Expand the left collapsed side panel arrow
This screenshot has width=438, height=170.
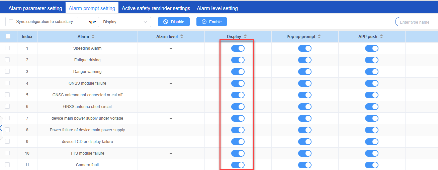pyautogui.click(x=1, y=128)
